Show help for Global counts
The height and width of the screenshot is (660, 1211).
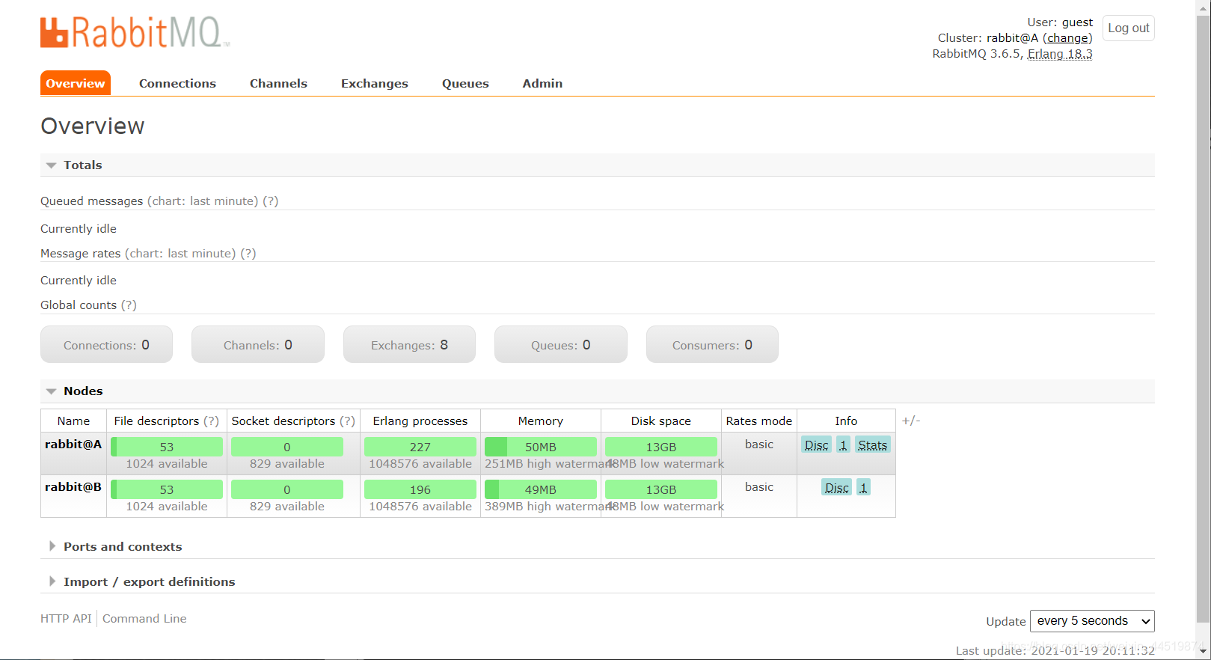[129, 305]
